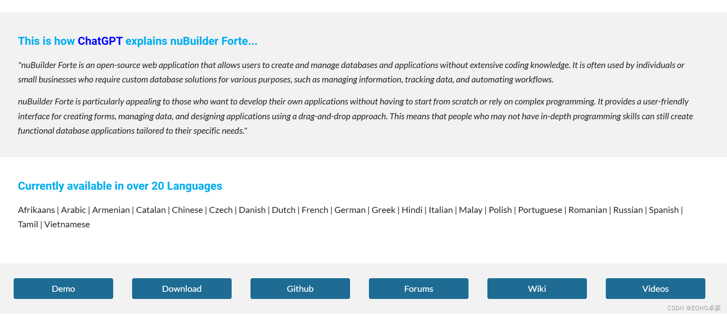Click the Demo button

pyautogui.click(x=63, y=289)
